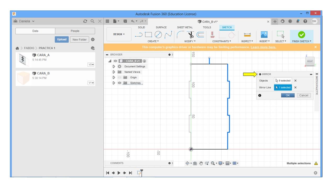Click the Measure ruler icon
The image size is (335, 188).
247,35
